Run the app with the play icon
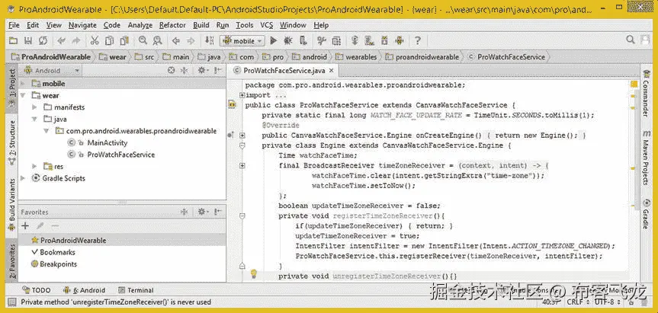The height and width of the screenshot is (313, 658). pyautogui.click(x=273, y=40)
